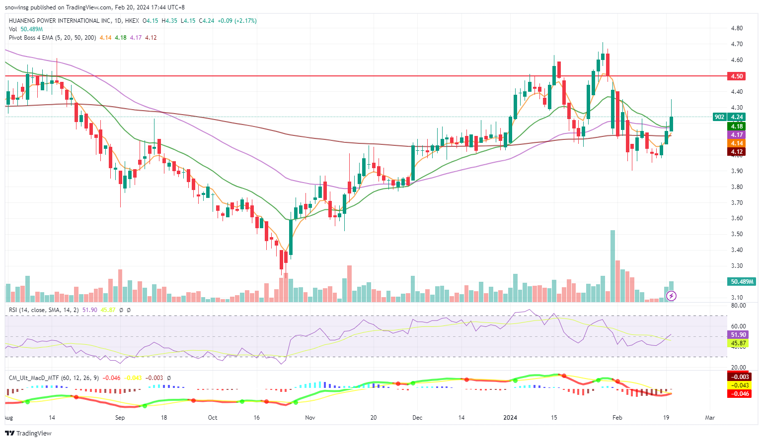
Task: Click the yellow 45.87 RSI axis label
Action: [738, 343]
